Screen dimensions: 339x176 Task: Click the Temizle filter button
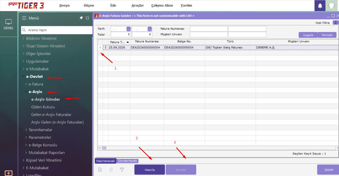point(327,35)
